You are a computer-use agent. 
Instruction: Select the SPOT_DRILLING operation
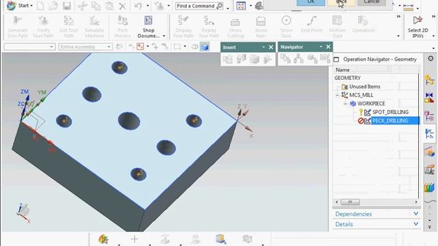click(x=390, y=112)
